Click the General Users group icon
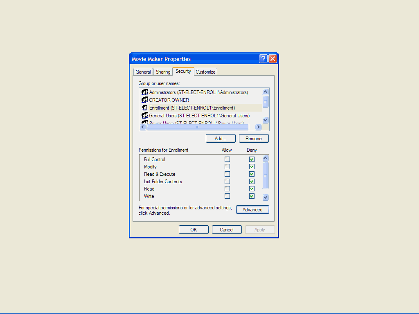419x314 pixels. tap(144, 115)
